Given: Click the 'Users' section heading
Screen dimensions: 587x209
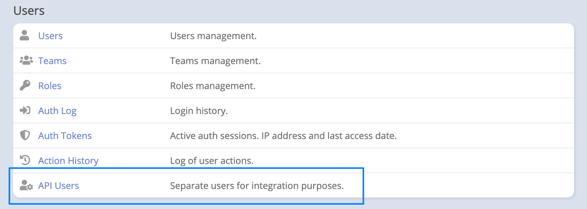Looking at the screenshot, I should pos(29,11).
